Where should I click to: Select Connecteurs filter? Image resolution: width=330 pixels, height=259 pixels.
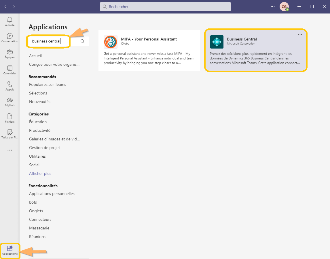point(40,220)
